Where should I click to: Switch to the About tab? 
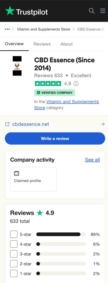tap(67, 44)
